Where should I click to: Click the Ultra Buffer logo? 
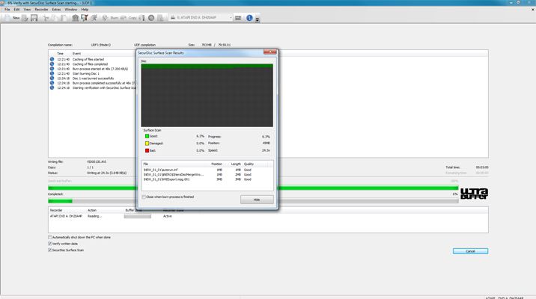474,194
